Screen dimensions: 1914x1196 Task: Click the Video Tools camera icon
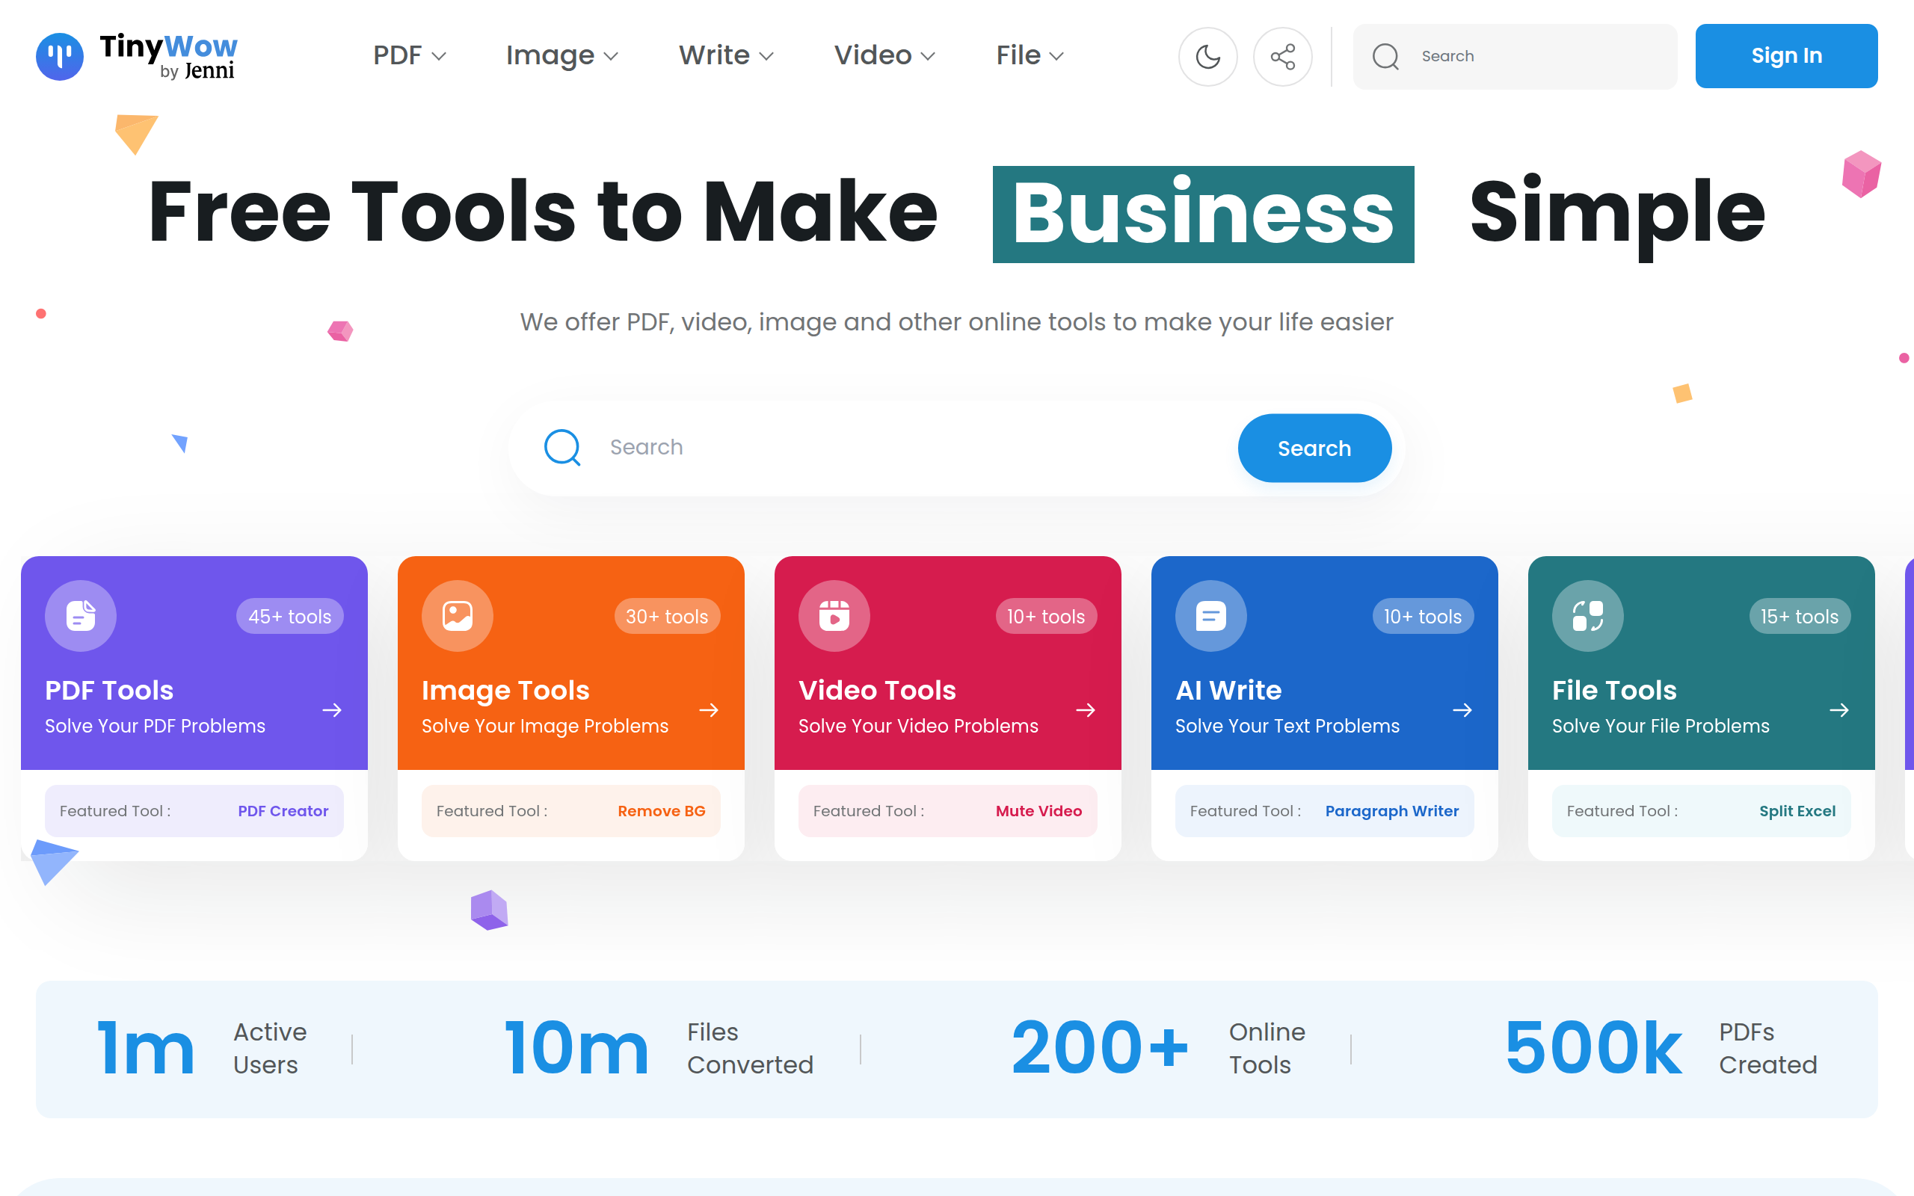point(834,616)
